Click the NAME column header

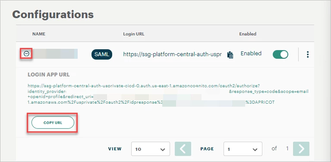coord(39,34)
